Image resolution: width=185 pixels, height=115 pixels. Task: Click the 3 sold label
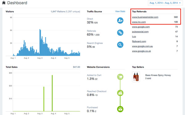[x=148, y=78]
